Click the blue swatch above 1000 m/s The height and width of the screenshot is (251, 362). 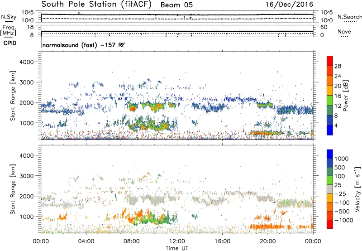click(330, 154)
